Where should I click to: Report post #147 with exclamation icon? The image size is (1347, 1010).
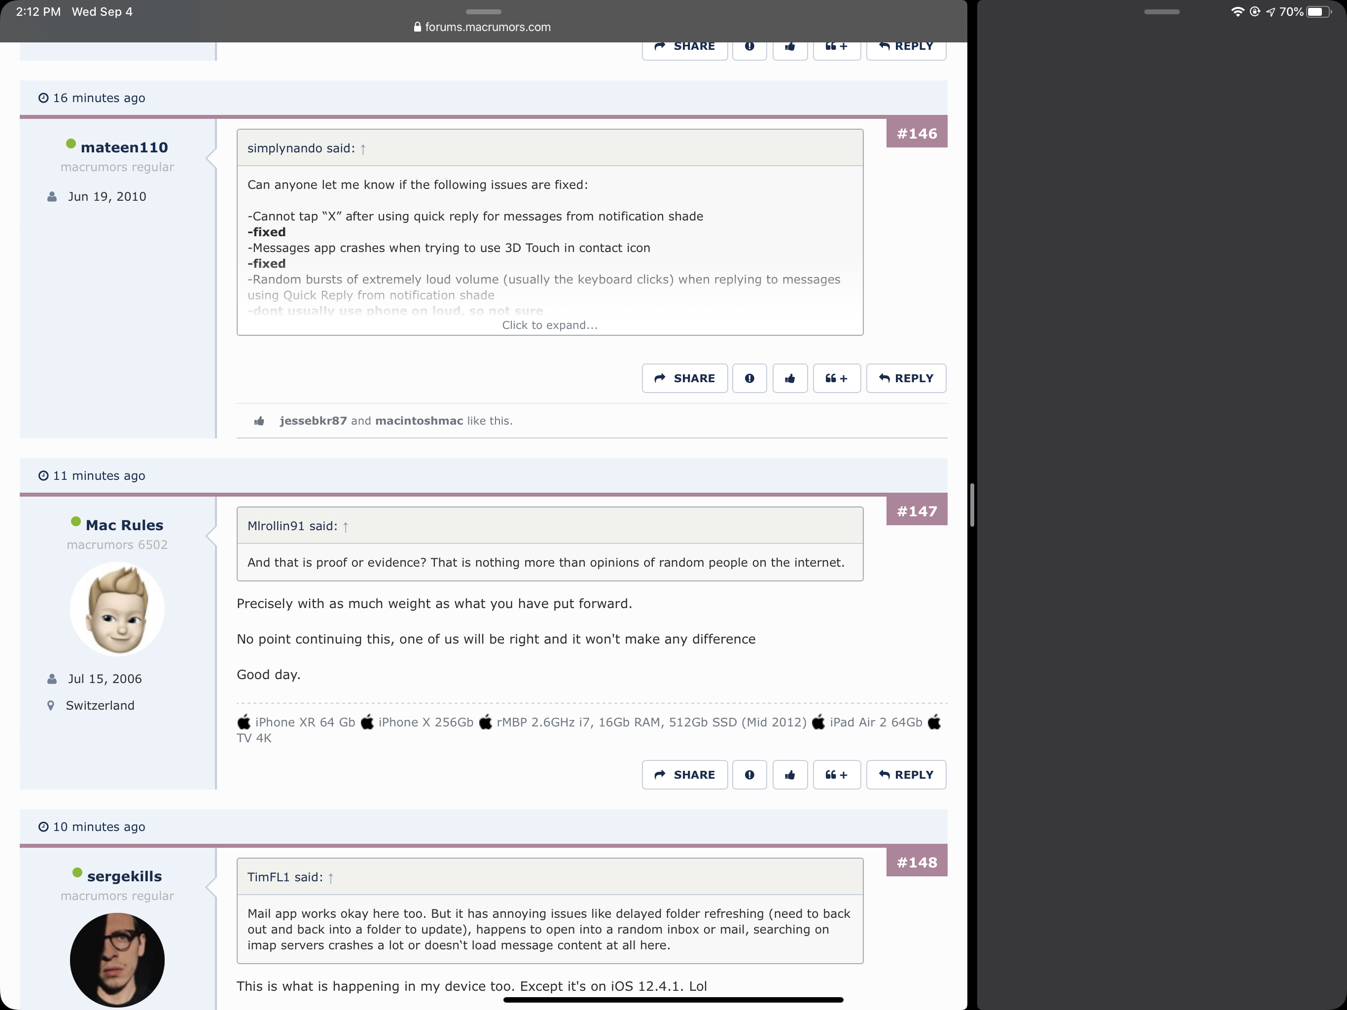749,775
